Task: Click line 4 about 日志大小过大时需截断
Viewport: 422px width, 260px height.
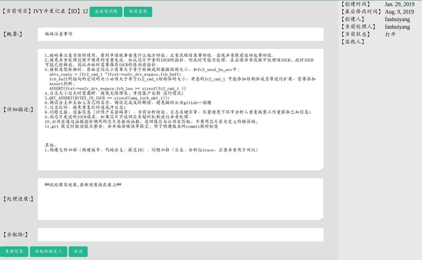Action: pos(114,93)
